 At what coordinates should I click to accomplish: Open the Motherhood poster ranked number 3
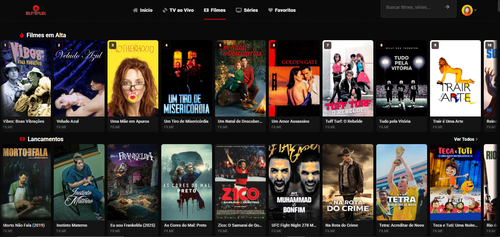coord(133,78)
